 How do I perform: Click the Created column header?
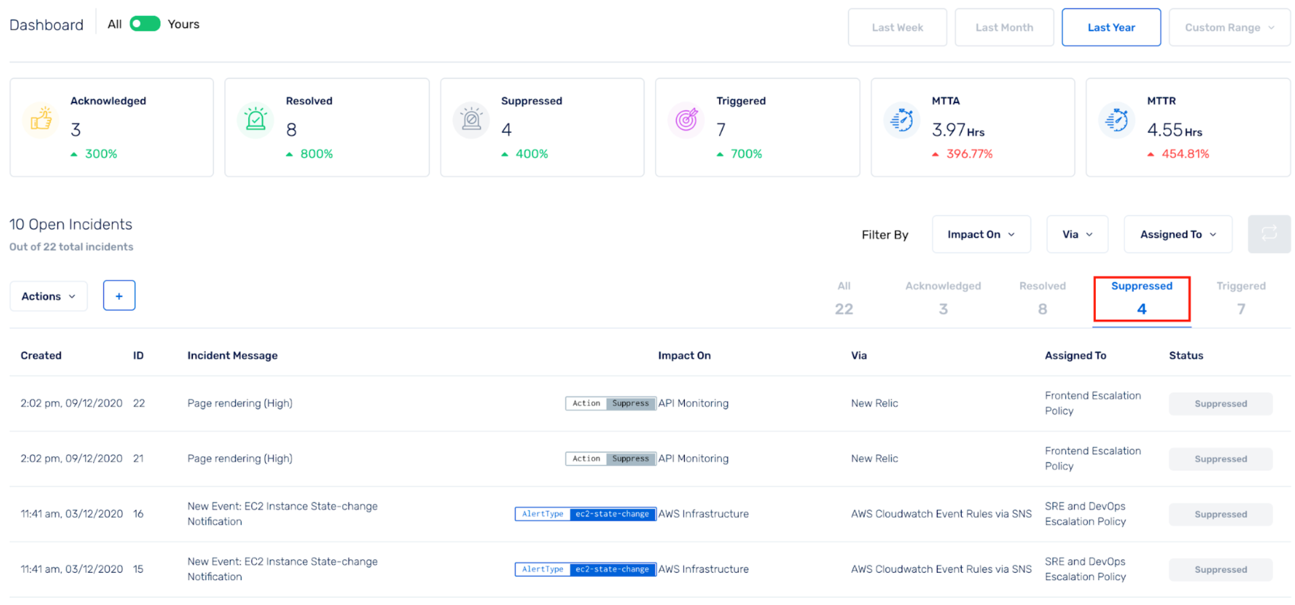[x=41, y=355]
